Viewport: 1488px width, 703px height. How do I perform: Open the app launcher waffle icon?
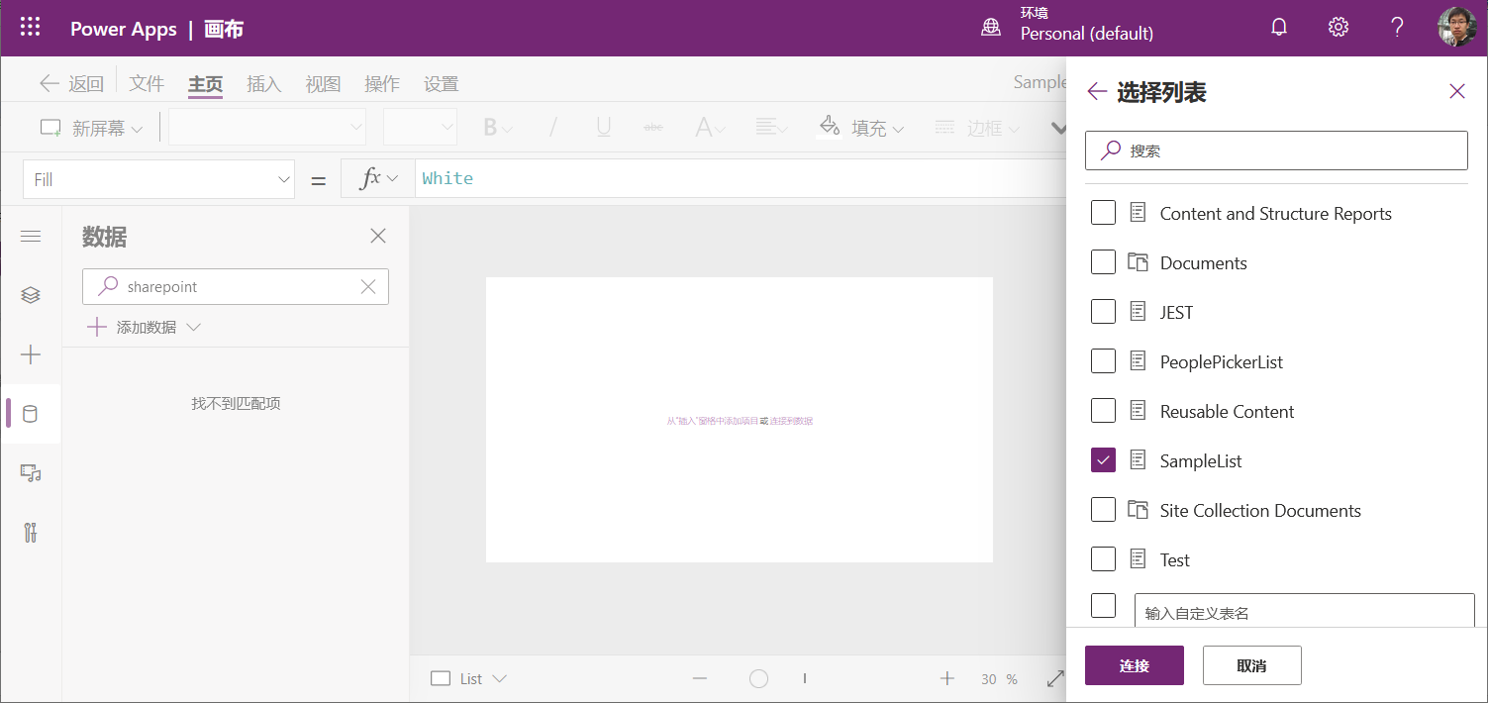[x=31, y=28]
